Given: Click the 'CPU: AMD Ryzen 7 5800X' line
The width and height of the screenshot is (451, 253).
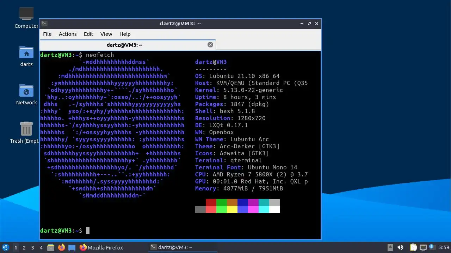Looking at the screenshot, I should 252,174.
